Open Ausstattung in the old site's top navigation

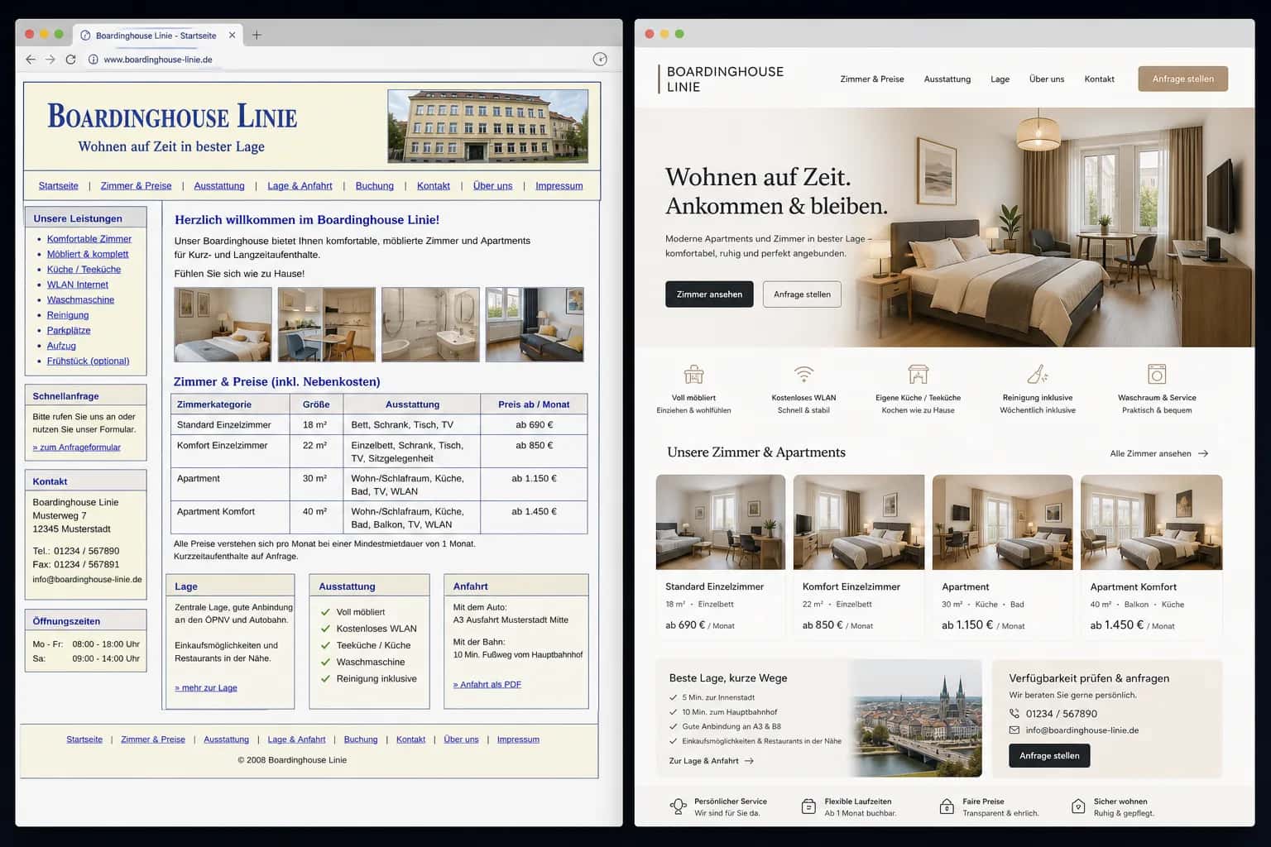click(219, 186)
